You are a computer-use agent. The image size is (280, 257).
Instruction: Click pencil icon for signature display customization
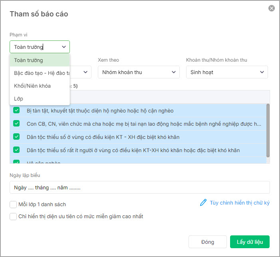tap(203, 203)
